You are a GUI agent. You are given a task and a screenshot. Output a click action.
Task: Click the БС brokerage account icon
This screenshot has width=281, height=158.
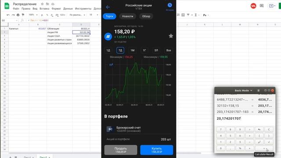click(110, 129)
